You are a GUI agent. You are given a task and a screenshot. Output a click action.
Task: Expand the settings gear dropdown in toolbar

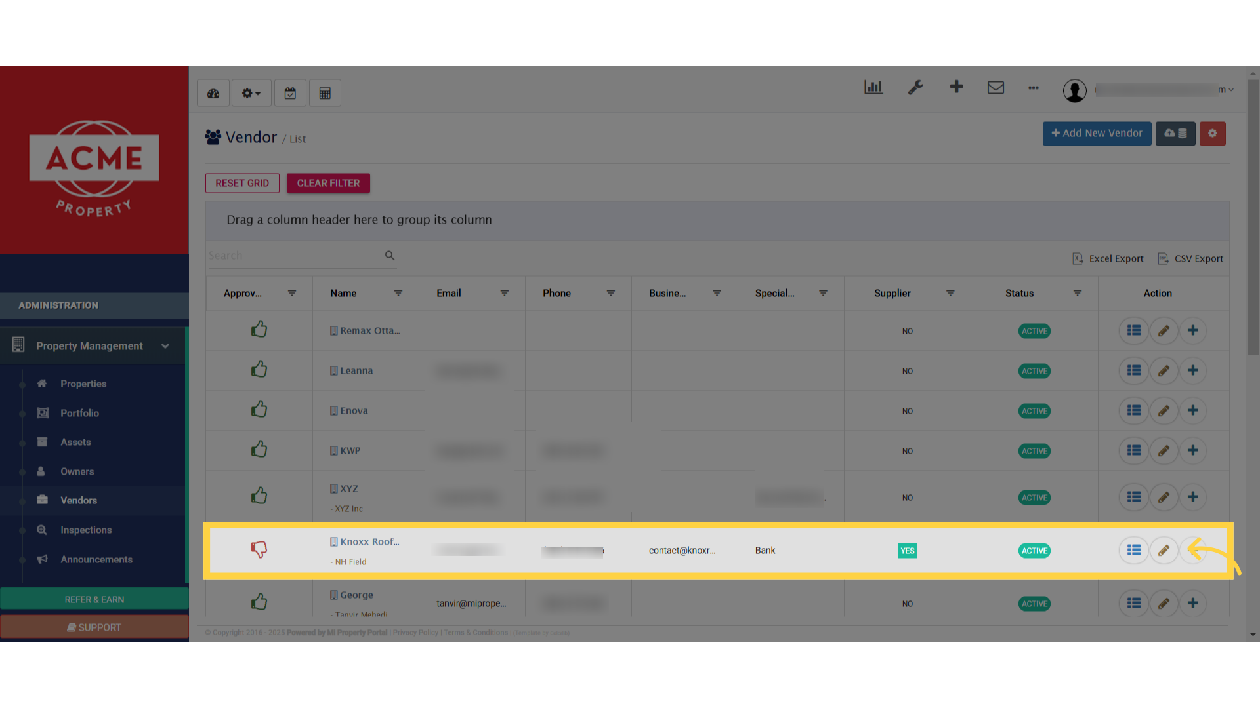point(251,92)
